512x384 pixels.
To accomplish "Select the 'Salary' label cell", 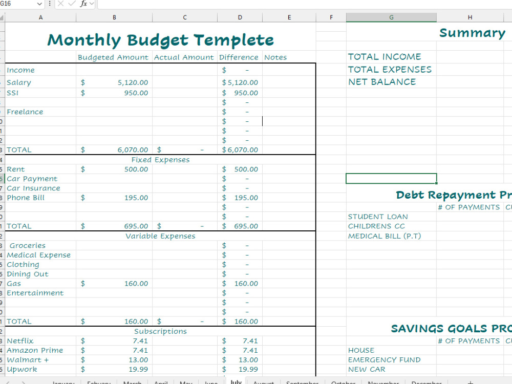I will [x=40, y=82].
